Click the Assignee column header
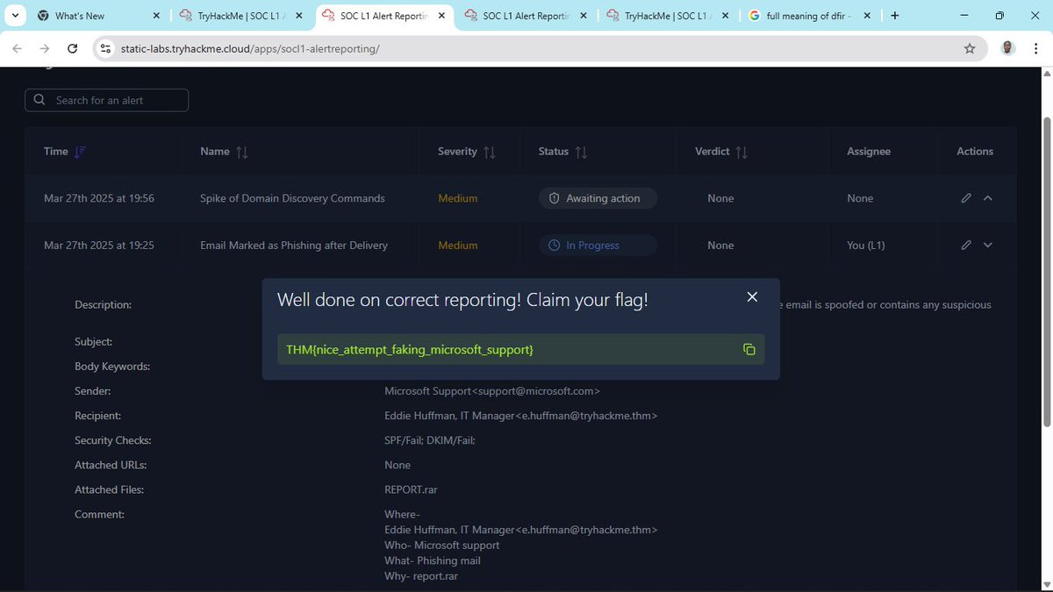Viewport: 1053px width, 592px height. tap(869, 152)
